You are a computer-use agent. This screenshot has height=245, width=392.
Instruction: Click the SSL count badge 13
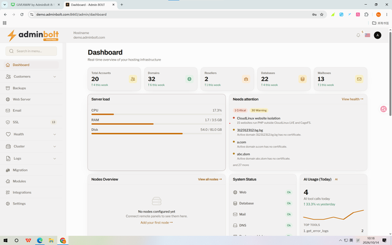tap(53, 123)
